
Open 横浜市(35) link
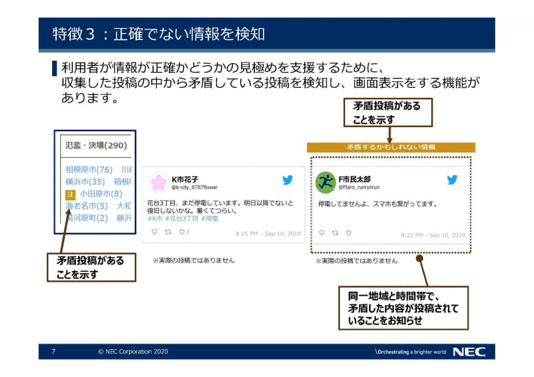[x=85, y=182]
